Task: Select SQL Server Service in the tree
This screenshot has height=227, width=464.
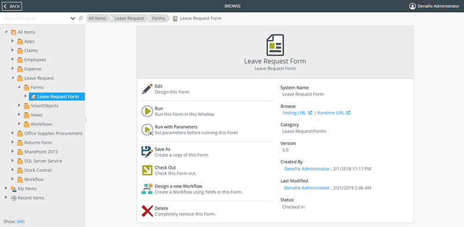Action: click(x=43, y=161)
